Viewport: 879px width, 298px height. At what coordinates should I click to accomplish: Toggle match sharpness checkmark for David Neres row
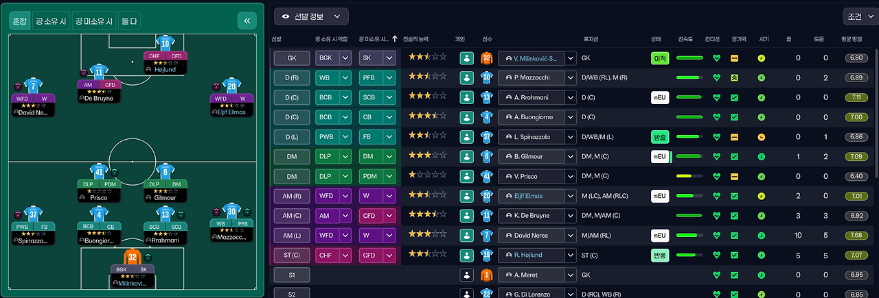(734, 236)
